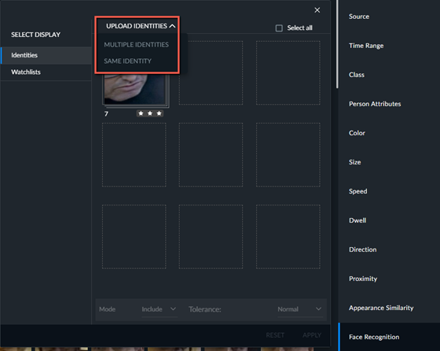Click the APPLY button
Screen dimensions: 440x351
coord(312,335)
